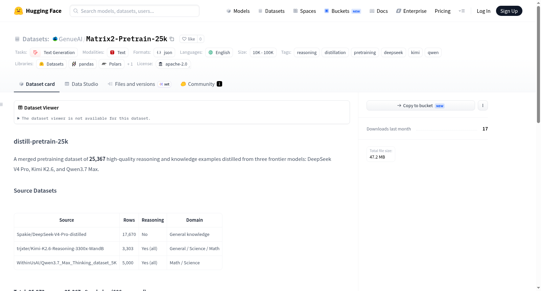Filter by the deepseek tag
Viewport: 541px width, 291px height.
393,52
